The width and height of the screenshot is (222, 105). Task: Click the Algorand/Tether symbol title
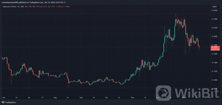[x=8, y=7]
